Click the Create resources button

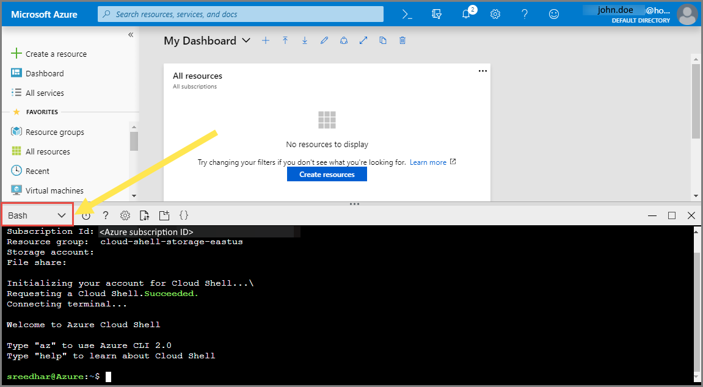tap(327, 174)
